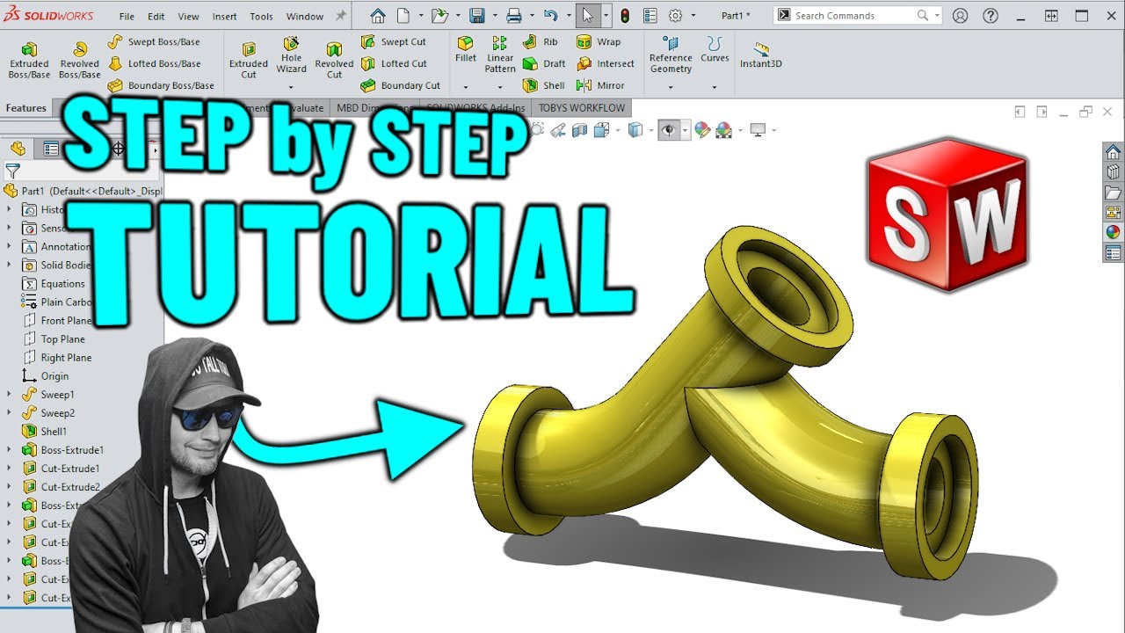The image size is (1125, 633).
Task: Select the Wrap tool
Action: (x=599, y=41)
